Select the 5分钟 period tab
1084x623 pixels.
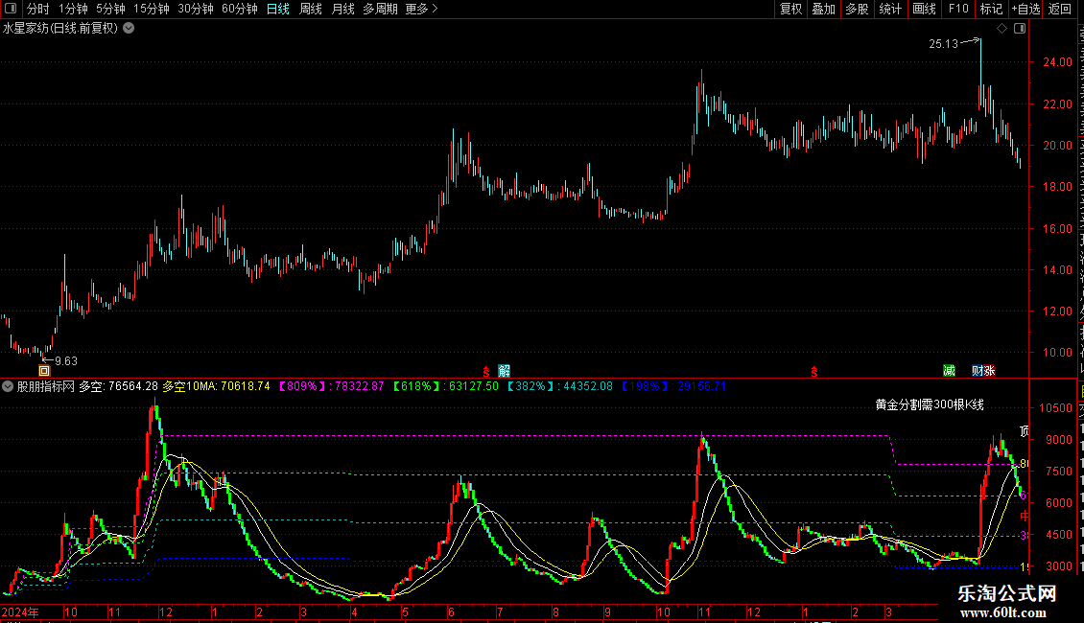(x=110, y=9)
